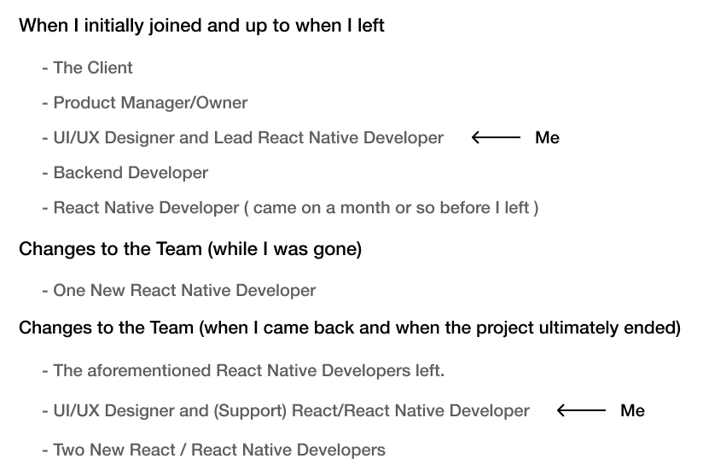Select the "Me" label beside Support developer line
This screenshot has width=703, height=476.
pyautogui.click(x=632, y=410)
